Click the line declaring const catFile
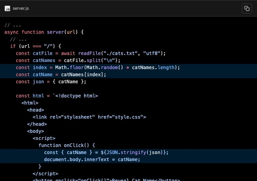This screenshot has width=257, height=181. [90, 53]
